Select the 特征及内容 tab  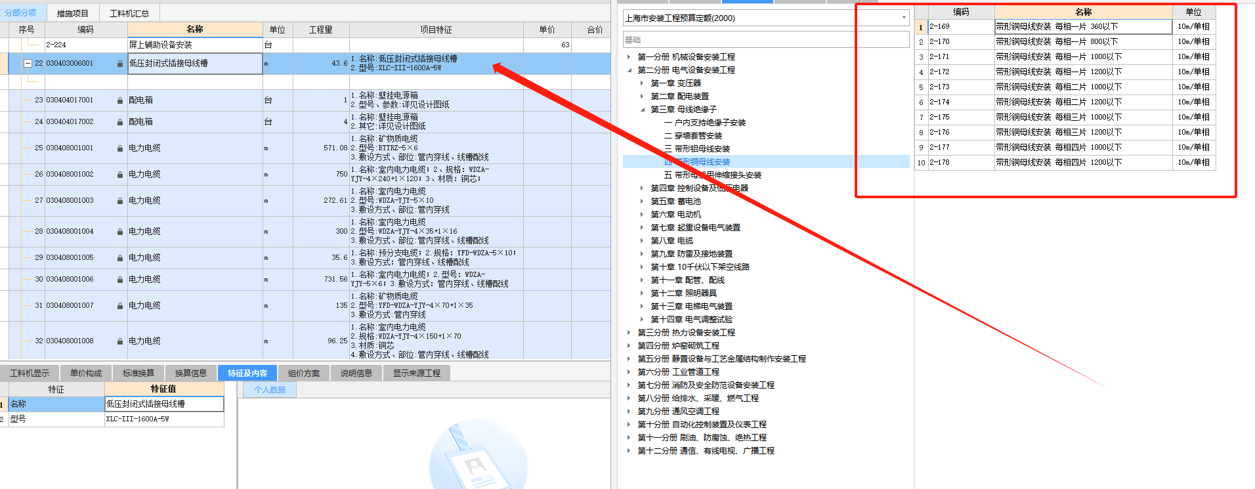click(x=247, y=373)
